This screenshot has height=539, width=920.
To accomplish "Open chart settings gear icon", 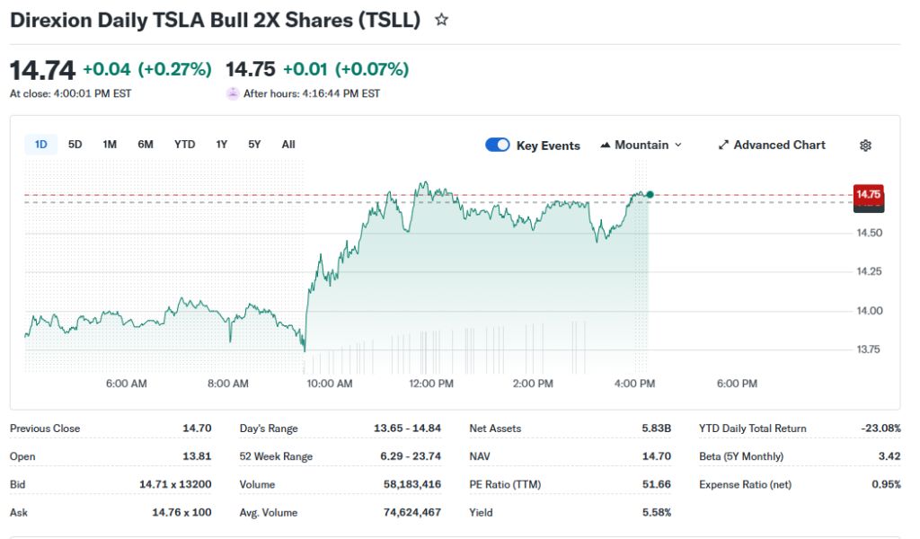I will click(x=865, y=146).
